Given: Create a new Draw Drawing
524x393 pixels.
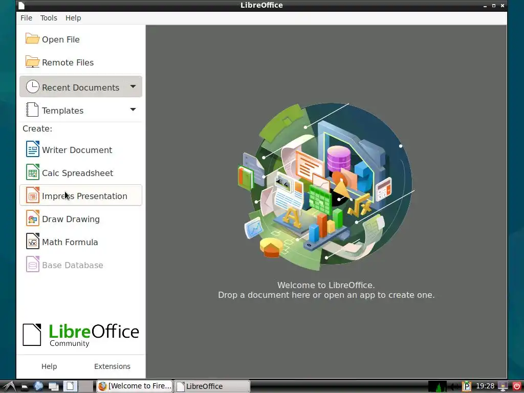Looking at the screenshot, I should [x=80, y=219].
